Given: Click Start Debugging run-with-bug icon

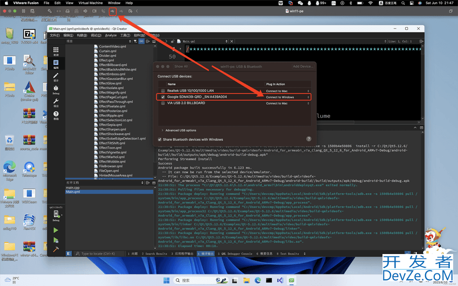Looking at the screenshot, I should point(56,240).
